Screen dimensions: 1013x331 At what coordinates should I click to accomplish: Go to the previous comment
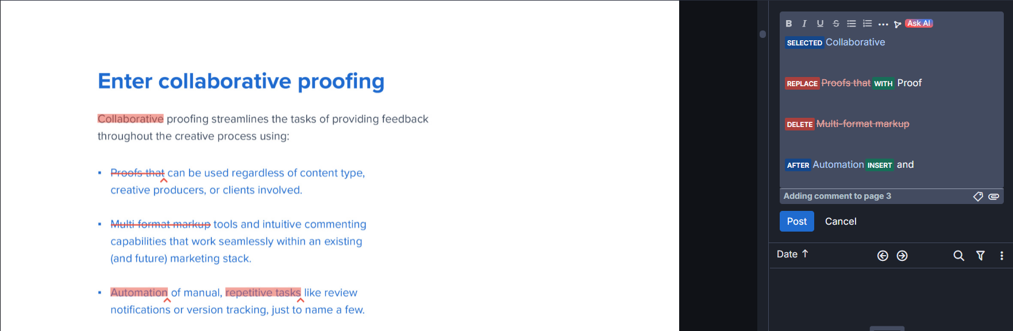click(x=883, y=256)
